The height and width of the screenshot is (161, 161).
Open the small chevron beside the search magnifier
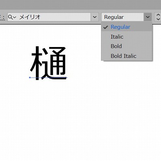[14, 17]
